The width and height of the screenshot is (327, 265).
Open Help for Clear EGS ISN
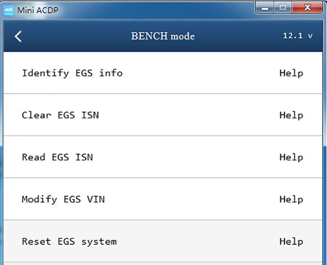[x=291, y=115]
